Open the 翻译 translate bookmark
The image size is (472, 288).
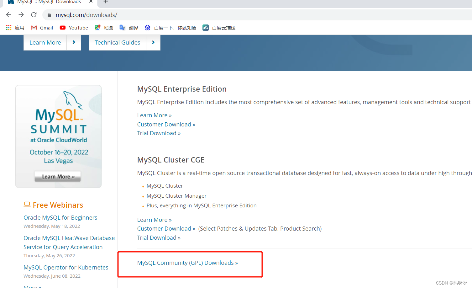coord(129,28)
